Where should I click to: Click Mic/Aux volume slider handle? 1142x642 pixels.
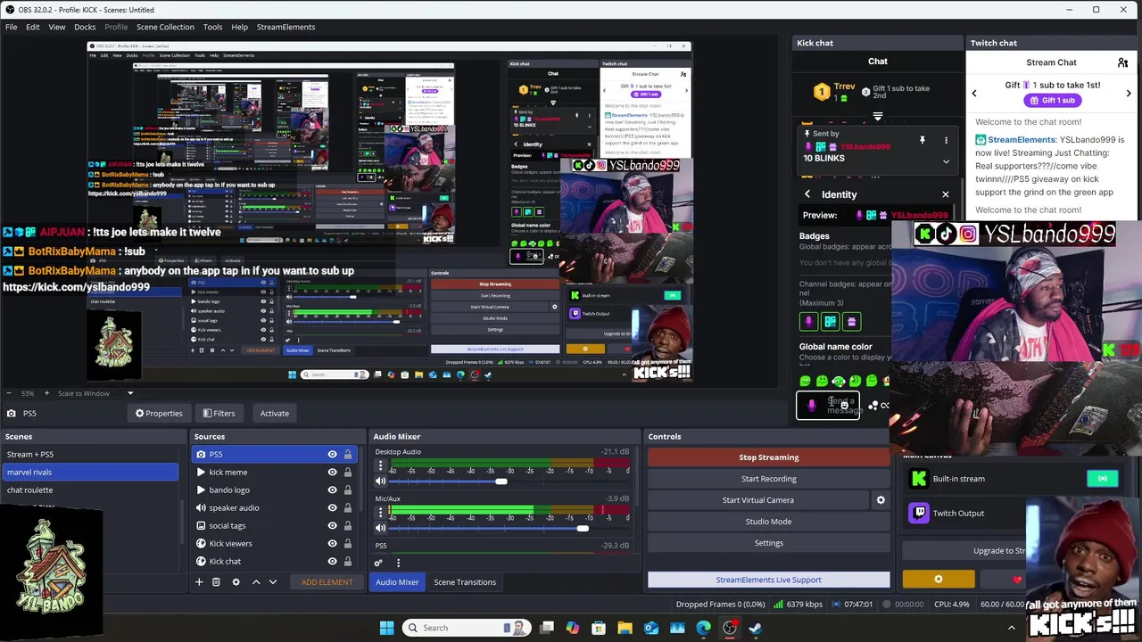[x=583, y=528]
